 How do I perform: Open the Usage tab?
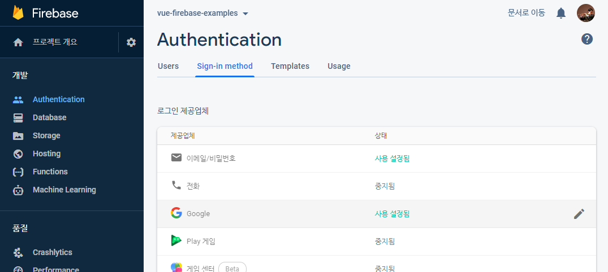pos(339,66)
